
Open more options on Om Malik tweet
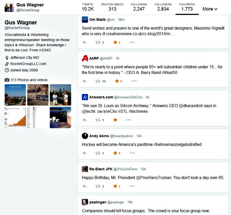(x=132, y=42)
